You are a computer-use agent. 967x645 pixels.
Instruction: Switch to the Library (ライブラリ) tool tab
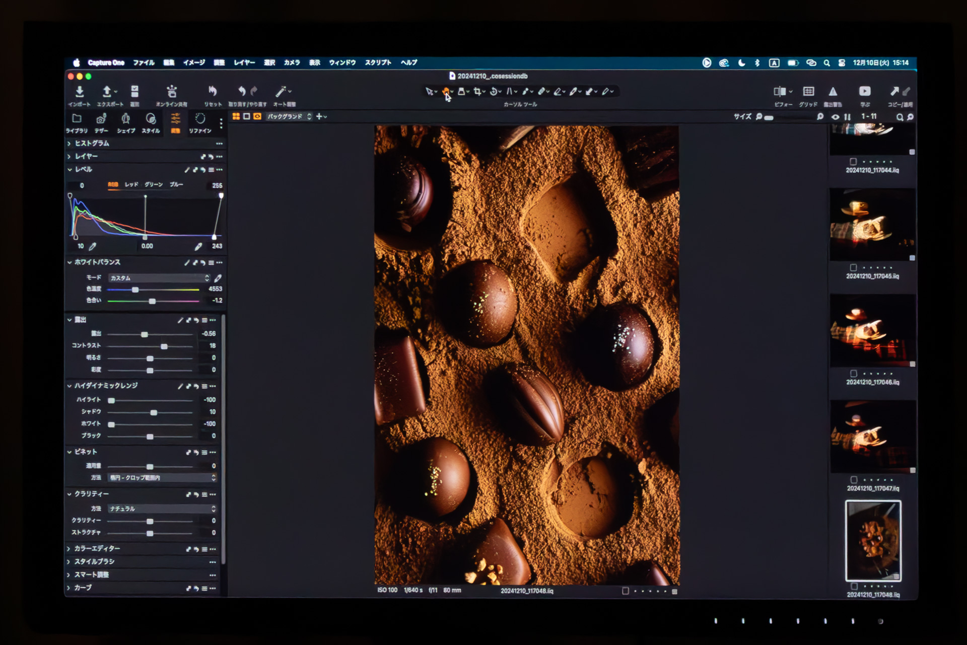77,119
